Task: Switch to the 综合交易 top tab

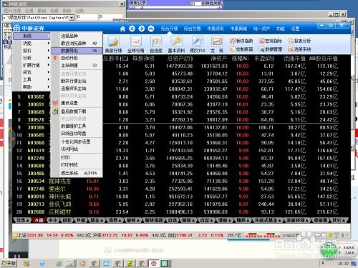Action: (x=192, y=29)
